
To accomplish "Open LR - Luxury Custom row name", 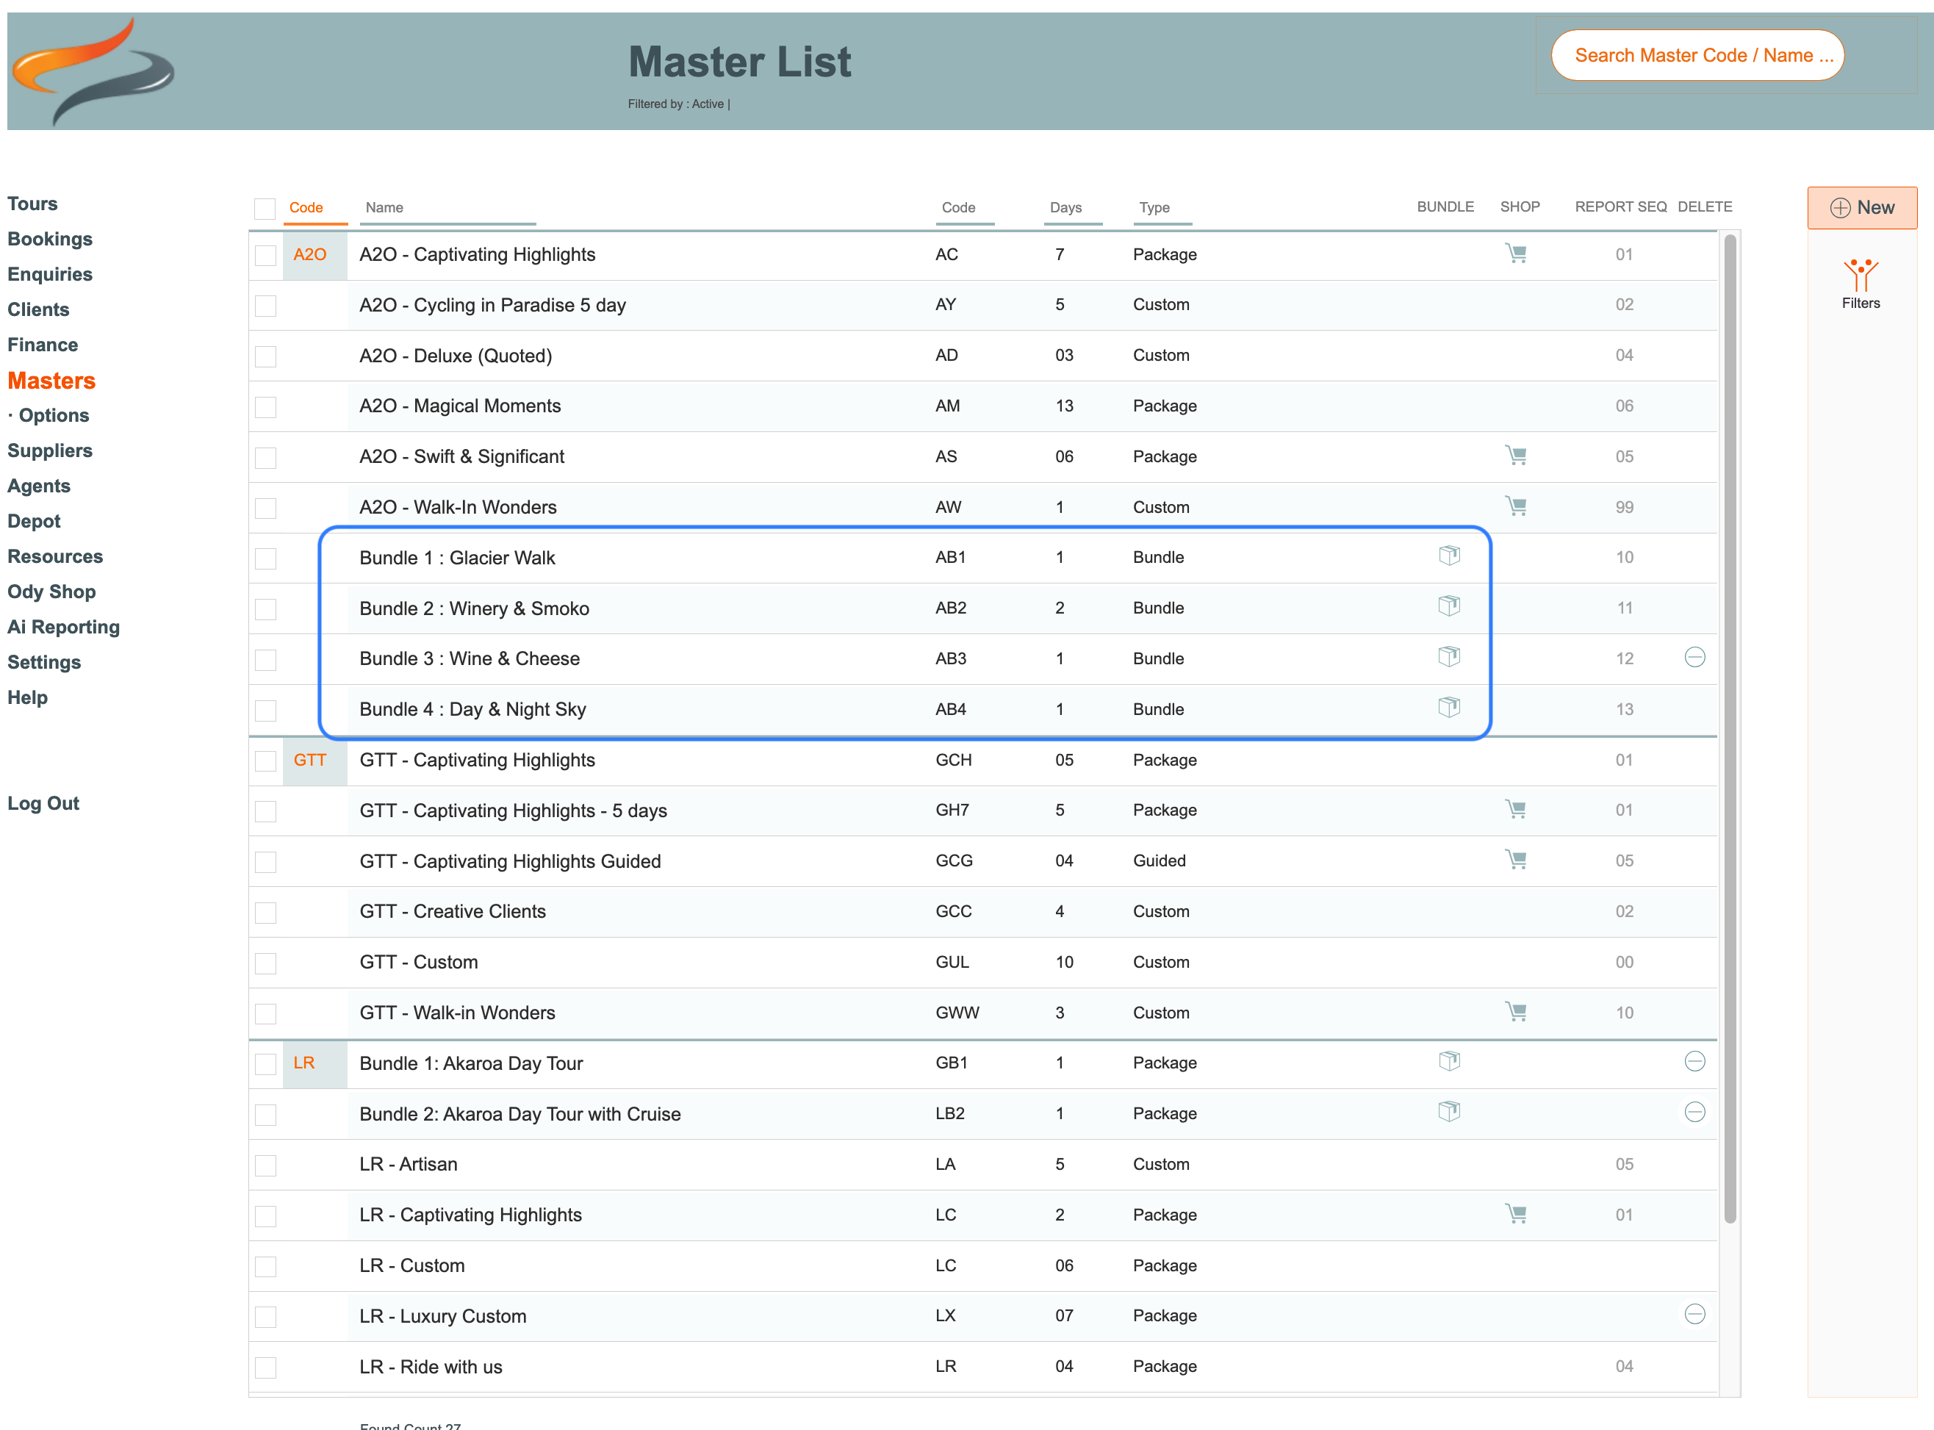I will pos(443,1317).
